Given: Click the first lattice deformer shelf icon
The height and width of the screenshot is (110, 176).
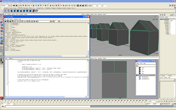Looking at the screenshot, I should click(5, 11).
